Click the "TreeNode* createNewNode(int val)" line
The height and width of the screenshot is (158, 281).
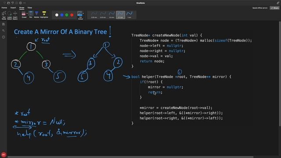(x=167, y=35)
